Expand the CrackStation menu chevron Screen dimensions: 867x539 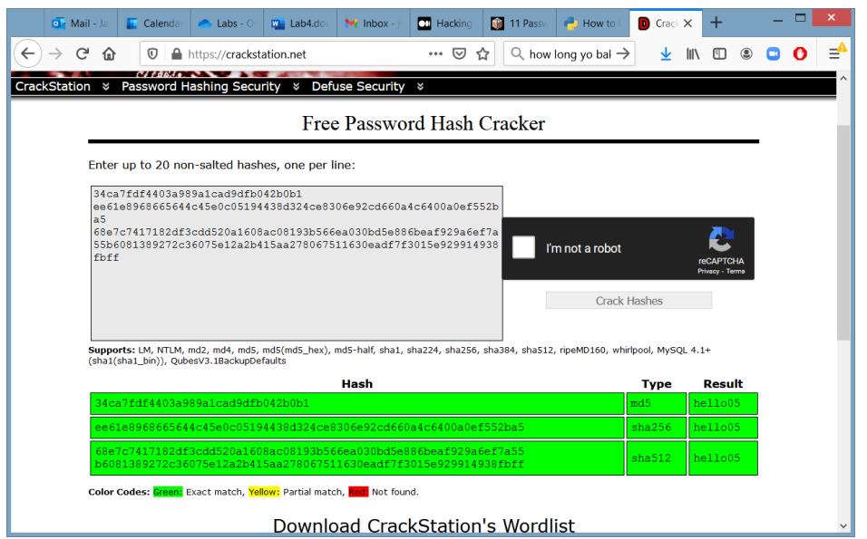(105, 87)
